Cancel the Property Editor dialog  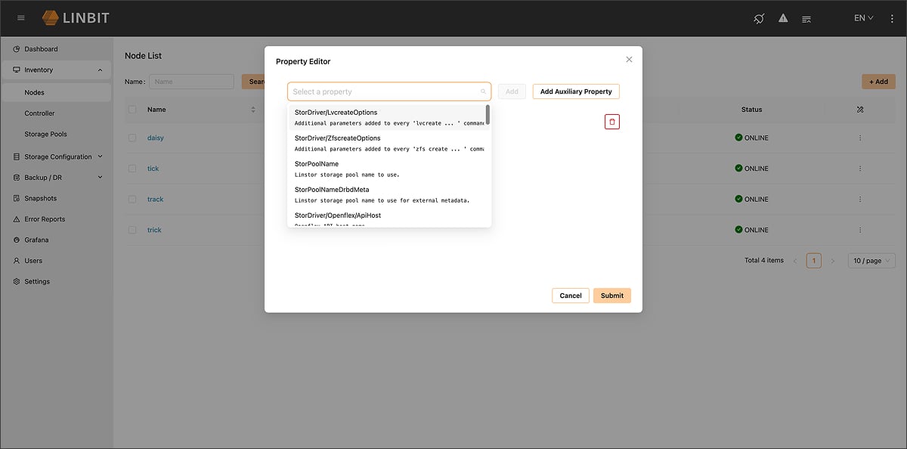571,295
